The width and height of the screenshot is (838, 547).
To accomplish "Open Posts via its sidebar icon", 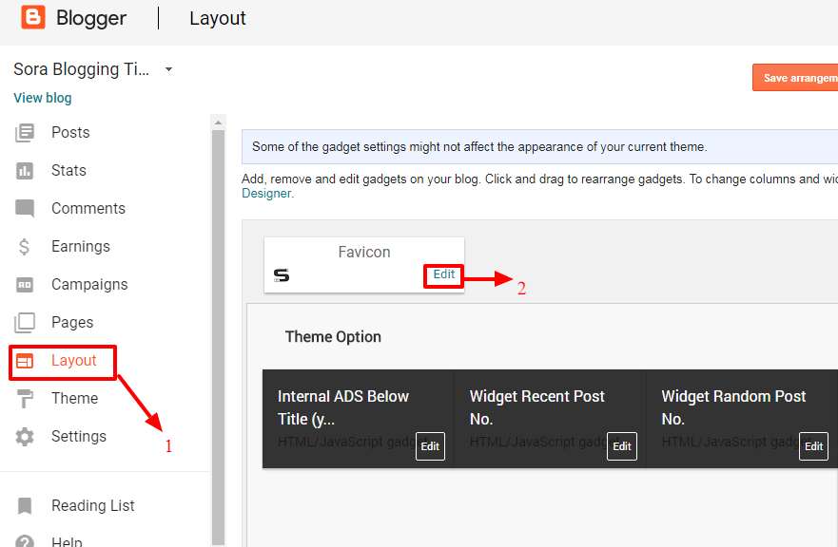I will (25, 132).
